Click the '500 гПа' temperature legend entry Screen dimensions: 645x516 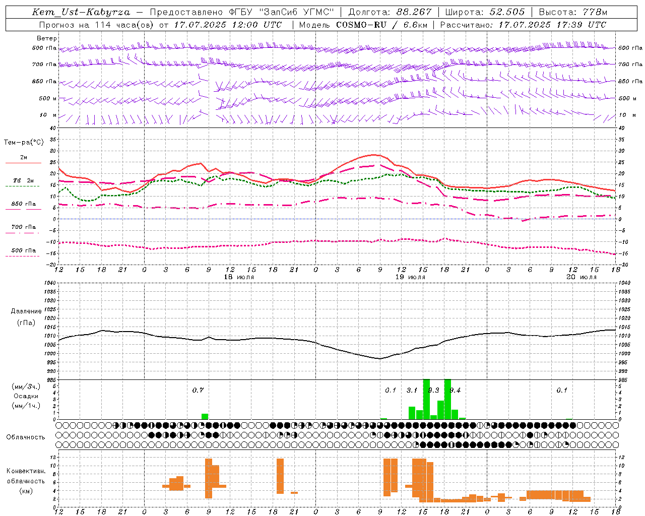click(x=23, y=250)
